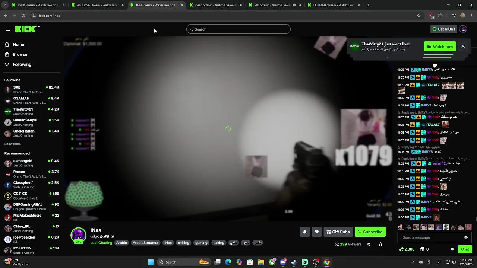
Task: Open MiaMakesMusic recommended channel
Action: [x=32, y=218]
